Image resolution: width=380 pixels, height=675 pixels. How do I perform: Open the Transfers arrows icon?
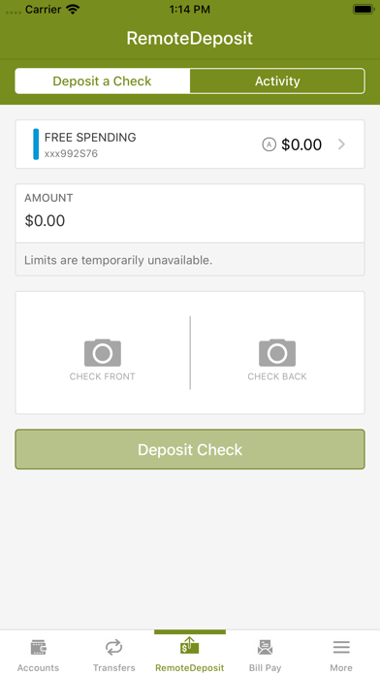click(x=114, y=647)
